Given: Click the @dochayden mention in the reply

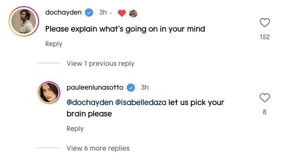Looking at the screenshot, I should [90, 103].
